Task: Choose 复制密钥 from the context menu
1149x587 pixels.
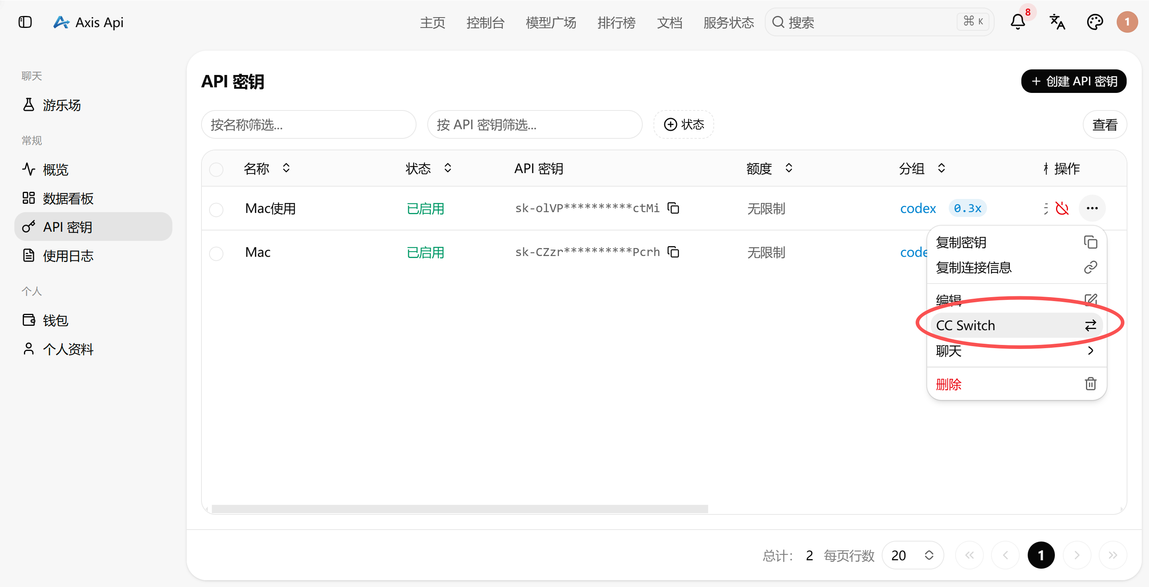Action: 1016,242
